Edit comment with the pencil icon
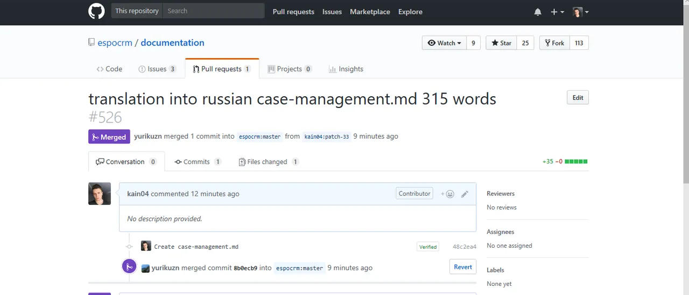The width and height of the screenshot is (689, 295). 465,194
